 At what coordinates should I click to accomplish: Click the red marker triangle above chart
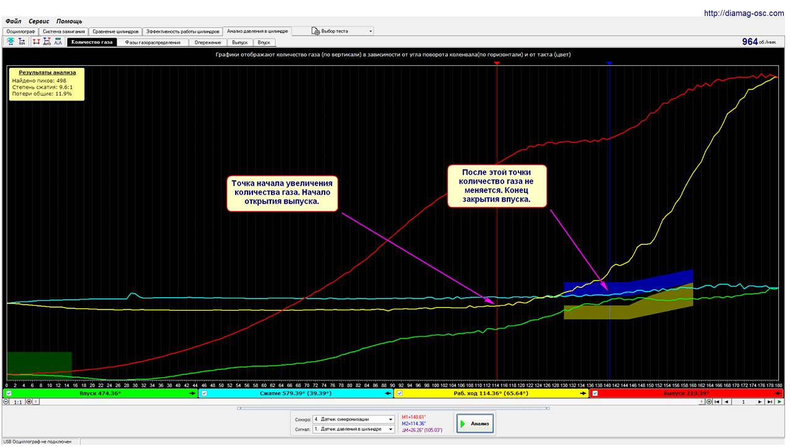pos(497,63)
